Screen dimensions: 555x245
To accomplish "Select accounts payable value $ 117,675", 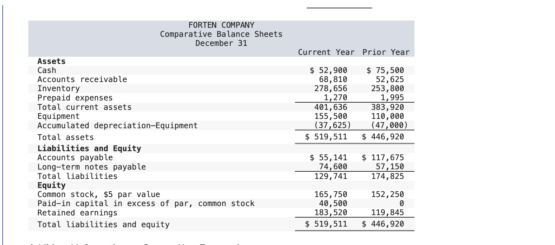I will coord(383,157).
